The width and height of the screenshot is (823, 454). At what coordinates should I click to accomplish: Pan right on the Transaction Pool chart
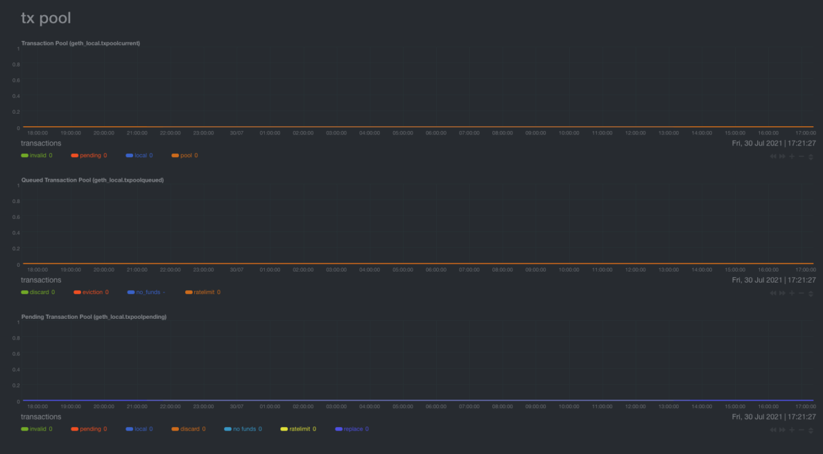tap(783, 157)
